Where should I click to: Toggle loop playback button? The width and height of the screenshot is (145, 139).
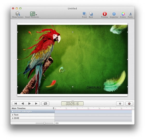click(x=45, y=104)
